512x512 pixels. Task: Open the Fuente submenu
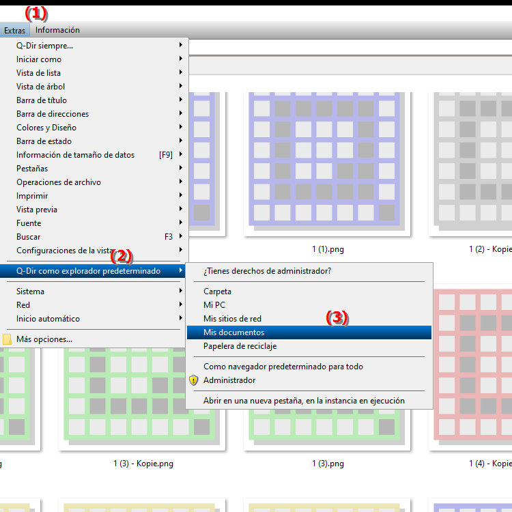(x=94, y=223)
